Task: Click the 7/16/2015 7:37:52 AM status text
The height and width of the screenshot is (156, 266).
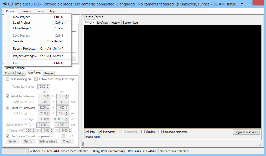Action: click(44, 151)
